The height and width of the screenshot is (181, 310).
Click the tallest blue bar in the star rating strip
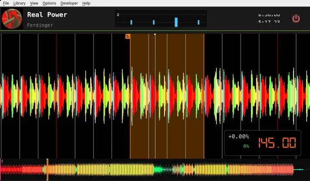coord(176,22)
